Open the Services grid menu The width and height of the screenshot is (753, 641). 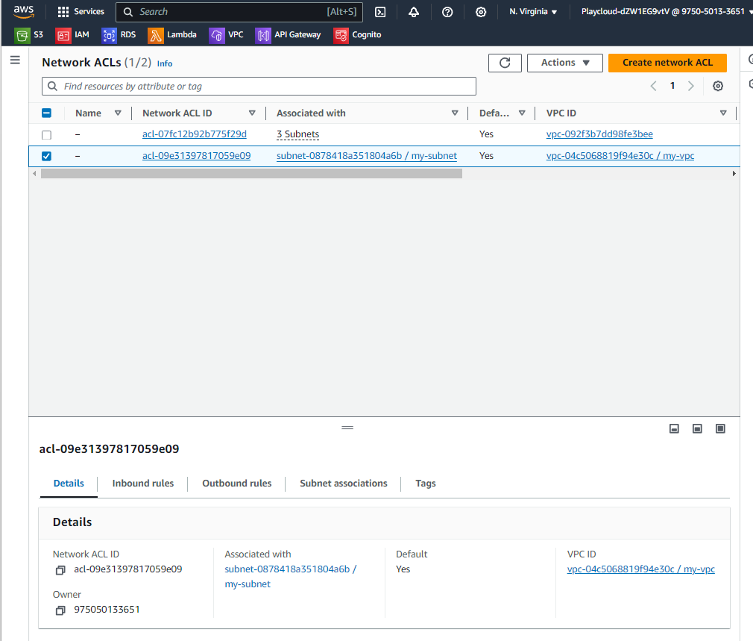coord(81,11)
